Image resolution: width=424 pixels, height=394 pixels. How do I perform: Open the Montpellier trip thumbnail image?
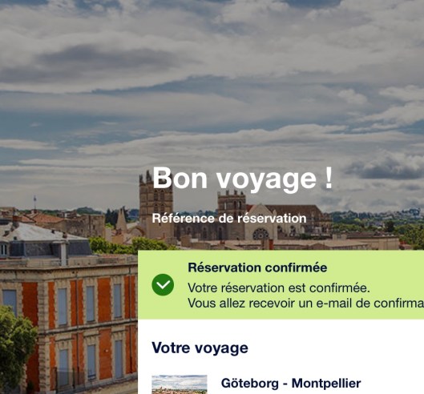pyautogui.click(x=180, y=384)
